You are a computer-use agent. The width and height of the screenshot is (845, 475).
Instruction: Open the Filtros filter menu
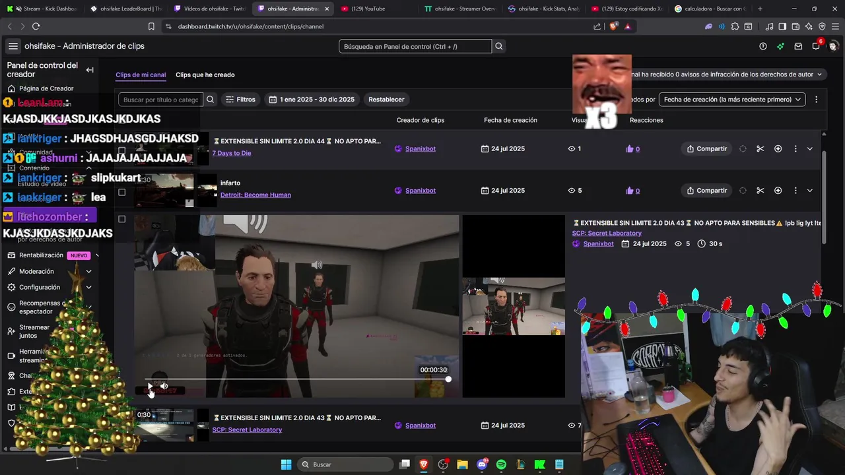[240, 100]
